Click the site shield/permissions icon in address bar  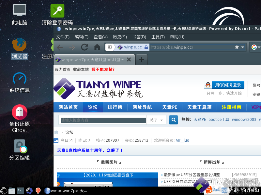coord(110,47)
